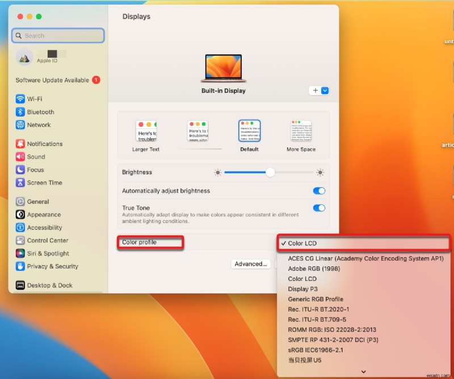Select Larger Text resolution thumbnail
454x379 pixels.
(146, 131)
